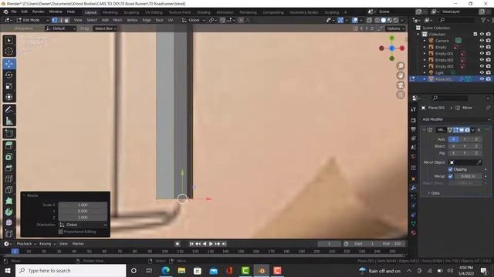Edit the Scale X value field
Viewport: 494px width, 277px height.
click(x=83, y=205)
